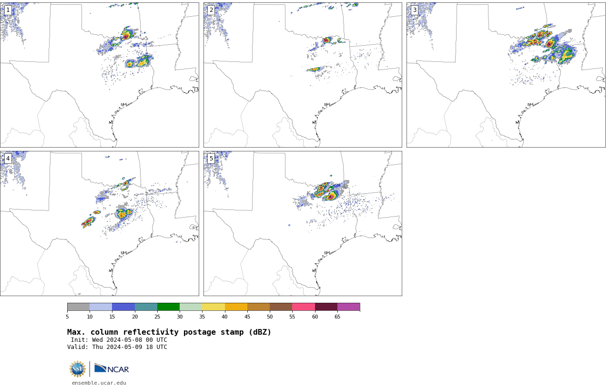Image resolution: width=610 pixels, height=388 pixels.
Task: Click colorbar tick label 20
Action: 135,317
